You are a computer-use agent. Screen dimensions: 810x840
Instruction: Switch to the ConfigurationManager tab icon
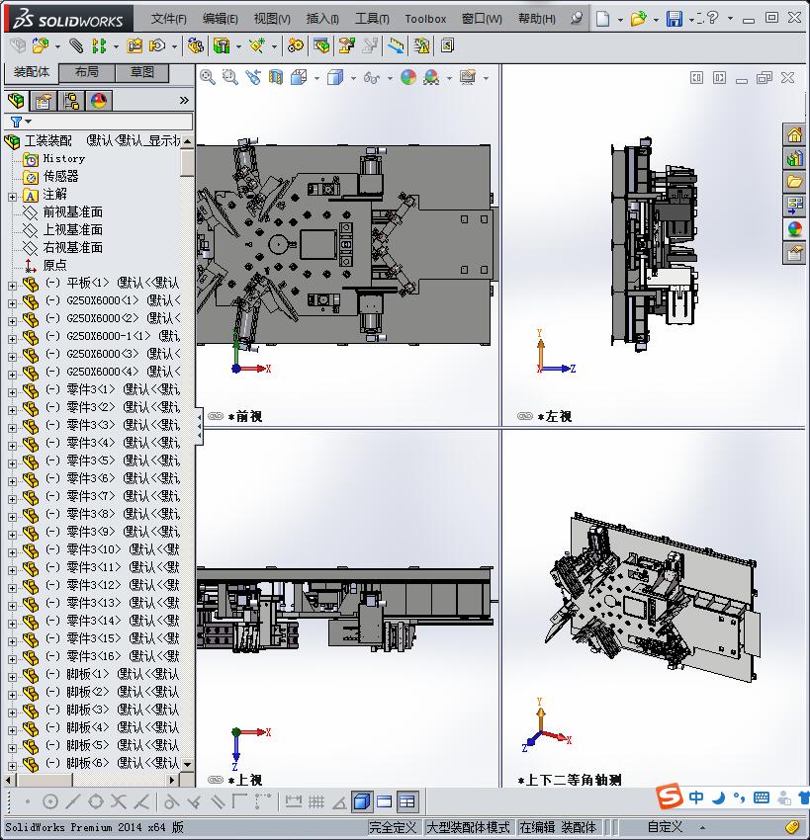point(71,101)
